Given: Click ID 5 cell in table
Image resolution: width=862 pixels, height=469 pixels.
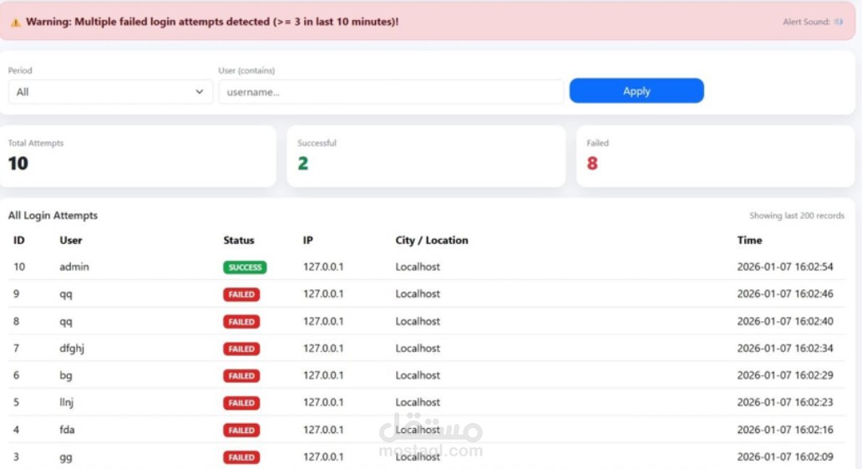Looking at the screenshot, I should point(17,402).
